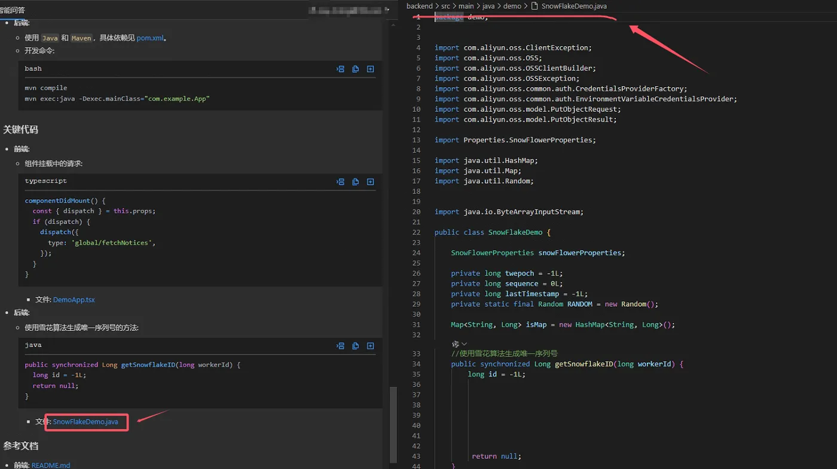Screen dimensions: 837x469
Task: Click 'import com.aliyun.oss.model.PutObjectRequest;' line
Action: (528, 109)
